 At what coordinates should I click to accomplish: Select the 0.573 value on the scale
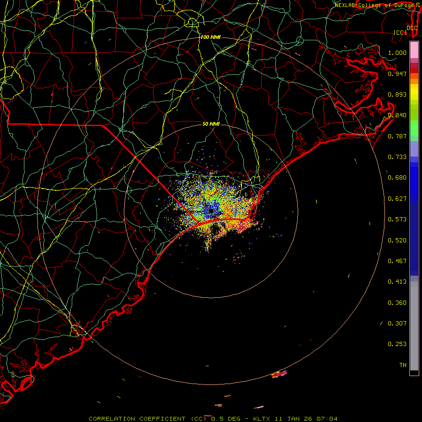coord(397,219)
